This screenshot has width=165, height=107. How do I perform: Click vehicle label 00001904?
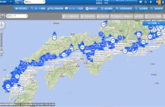tap(150, 47)
